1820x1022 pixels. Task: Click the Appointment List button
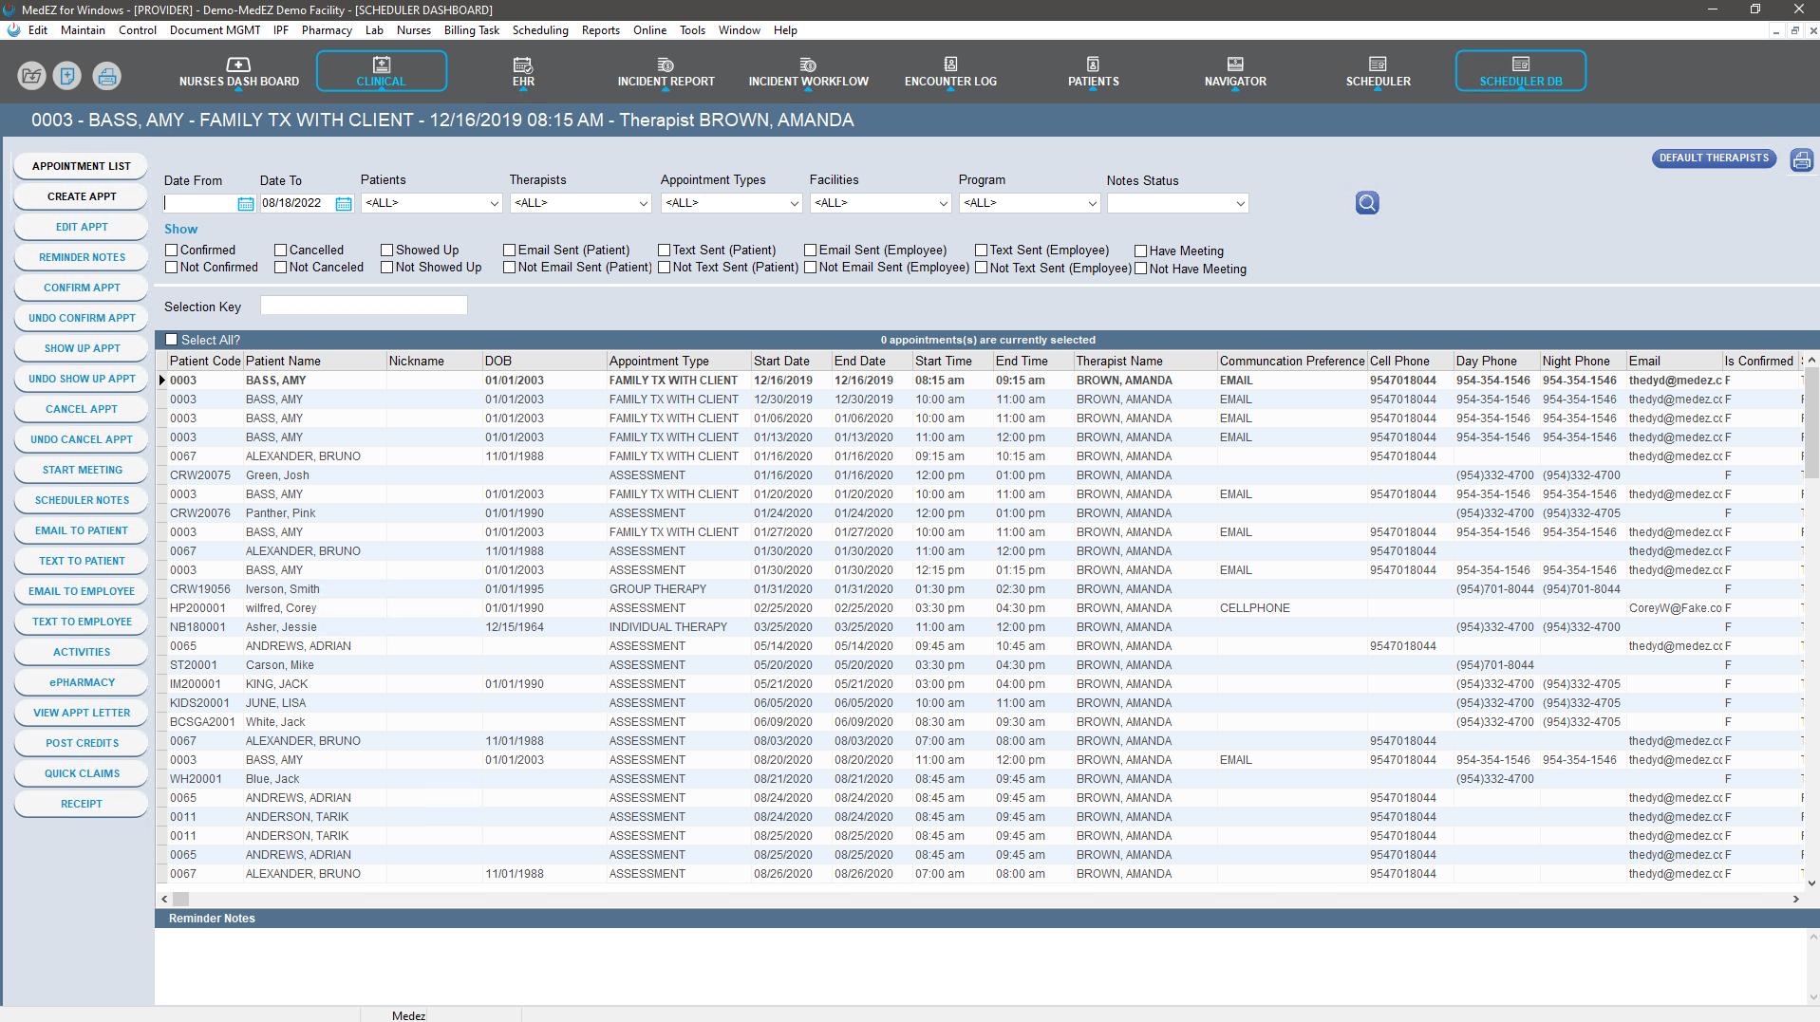pyautogui.click(x=82, y=166)
